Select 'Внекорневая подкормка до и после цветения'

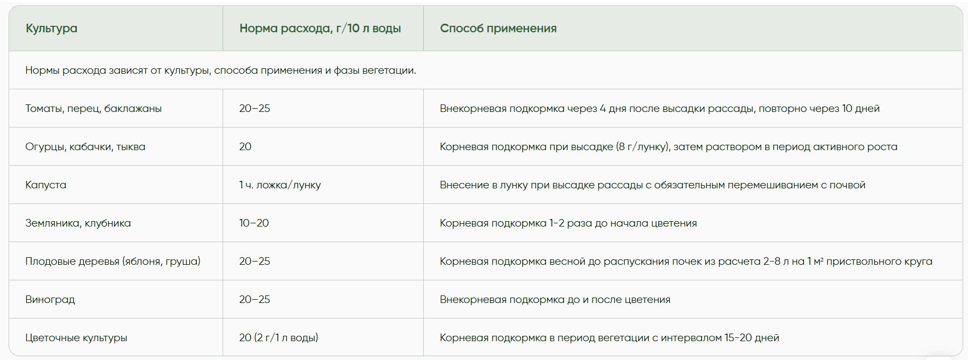tap(555, 300)
